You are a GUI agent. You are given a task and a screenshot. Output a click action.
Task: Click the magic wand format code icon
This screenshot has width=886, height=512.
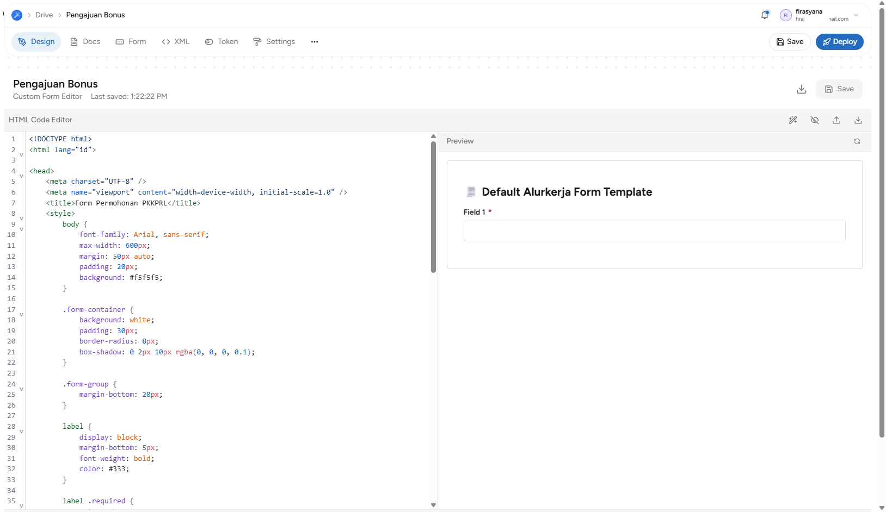793,120
